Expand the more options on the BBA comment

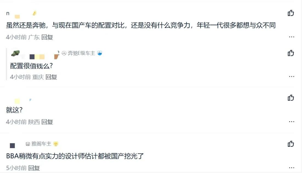291,168
